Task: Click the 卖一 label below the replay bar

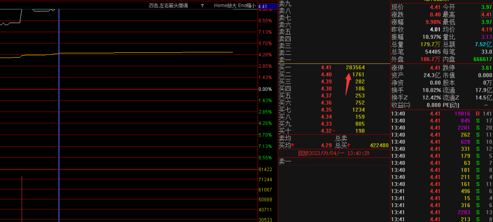Action: (285, 162)
